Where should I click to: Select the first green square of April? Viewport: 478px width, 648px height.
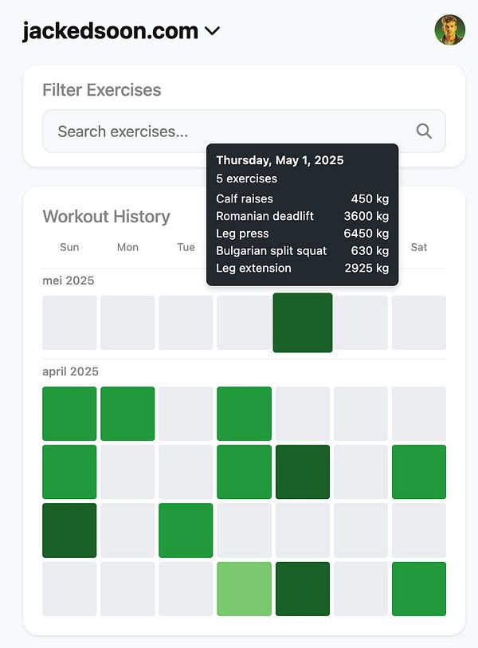point(69,414)
